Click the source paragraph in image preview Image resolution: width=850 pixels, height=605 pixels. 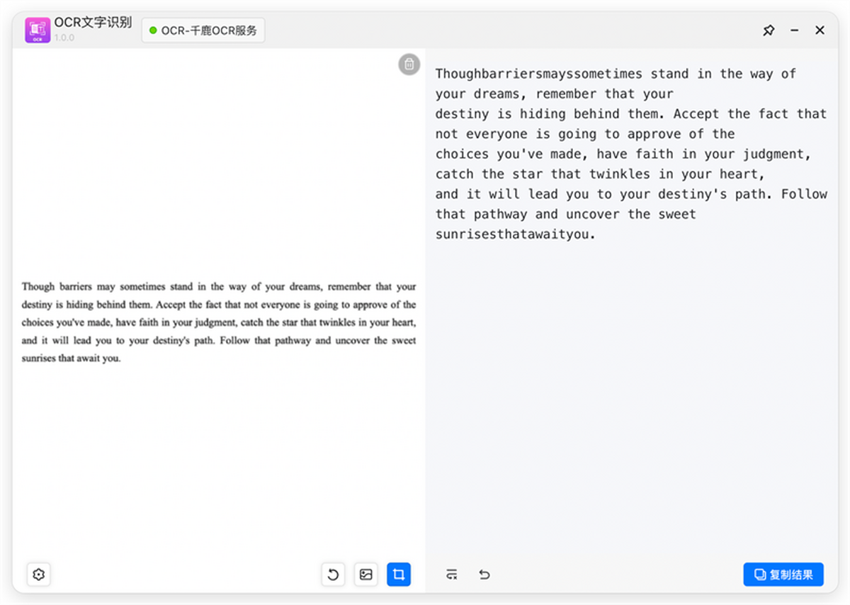(x=219, y=322)
